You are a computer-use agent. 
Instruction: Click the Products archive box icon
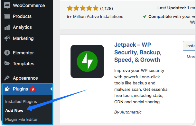(x=7, y=16)
